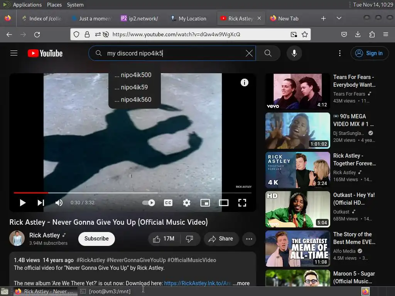The width and height of the screenshot is (395, 296).
Task: Open Maroon 5 Sugar video title
Action: [x=354, y=277]
